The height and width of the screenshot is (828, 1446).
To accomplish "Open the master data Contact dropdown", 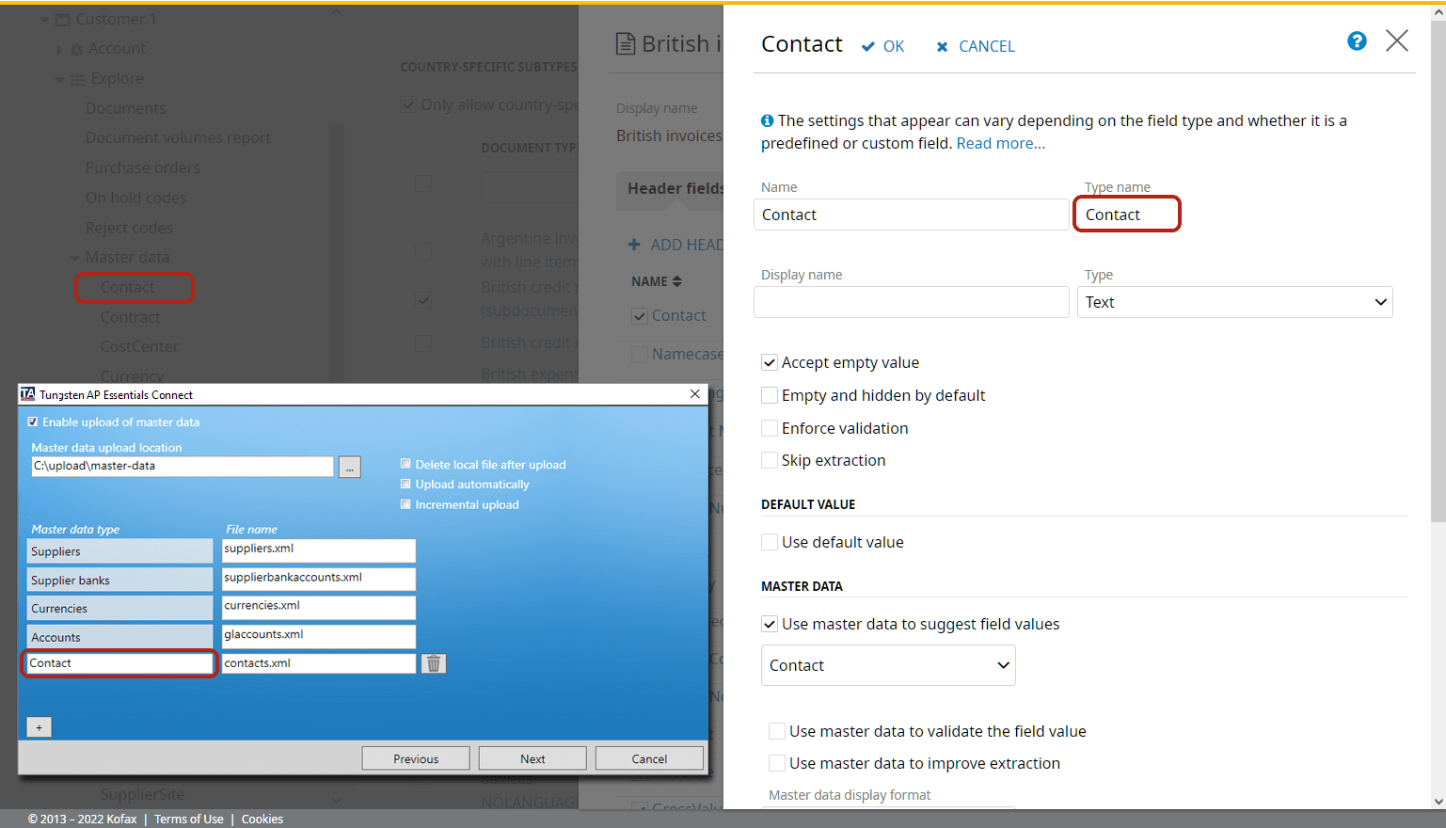I will coord(887,665).
